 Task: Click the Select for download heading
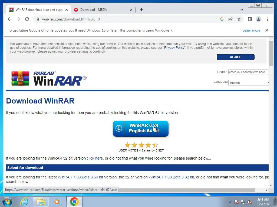pyautogui.click(x=25, y=168)
